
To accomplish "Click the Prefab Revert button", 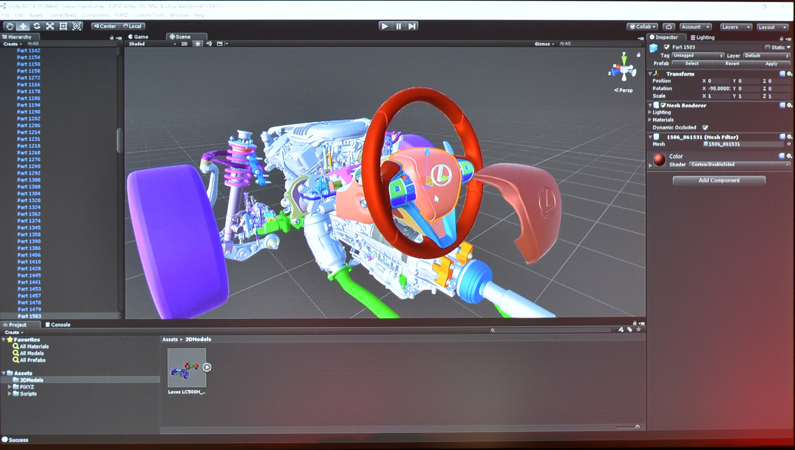I will (732, 63).
